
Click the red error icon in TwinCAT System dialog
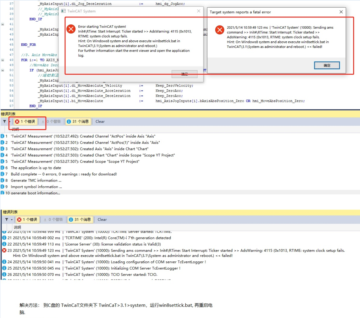click(x=71, y=29)
